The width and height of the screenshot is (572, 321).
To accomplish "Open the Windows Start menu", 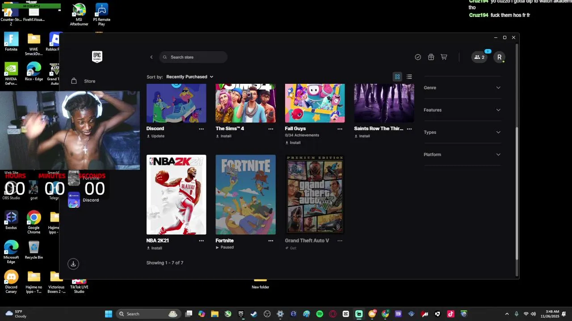I will click(x=109, y=314).
